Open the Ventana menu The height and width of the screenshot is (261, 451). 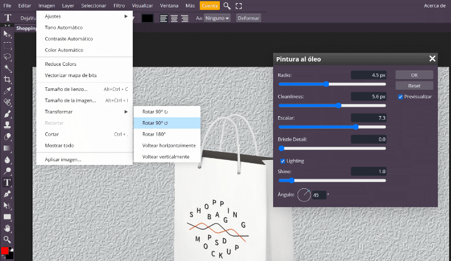point(169,6)
